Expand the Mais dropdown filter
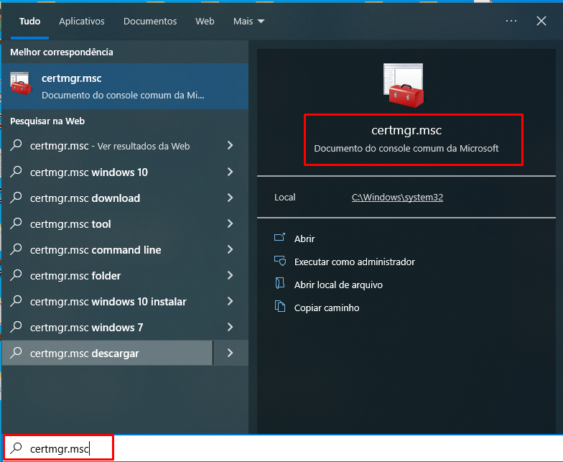Image resolution: width=563 pixels, height=462 pixels. [x=249, y=22]
